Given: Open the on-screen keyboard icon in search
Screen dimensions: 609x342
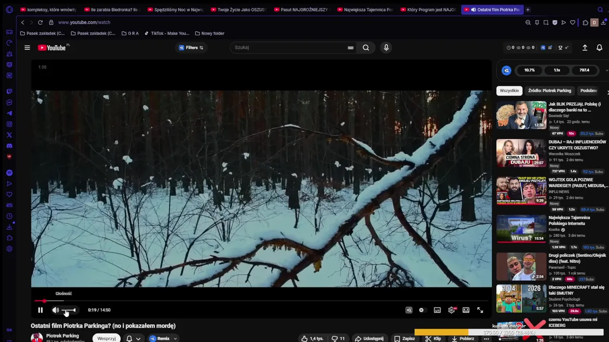Looking at the screenshot, I should [x=351, y=47].
